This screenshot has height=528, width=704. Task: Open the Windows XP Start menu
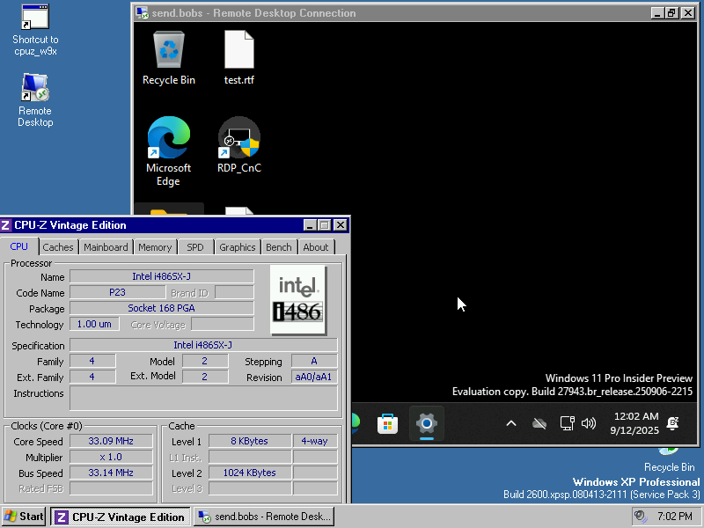(24, 517)
